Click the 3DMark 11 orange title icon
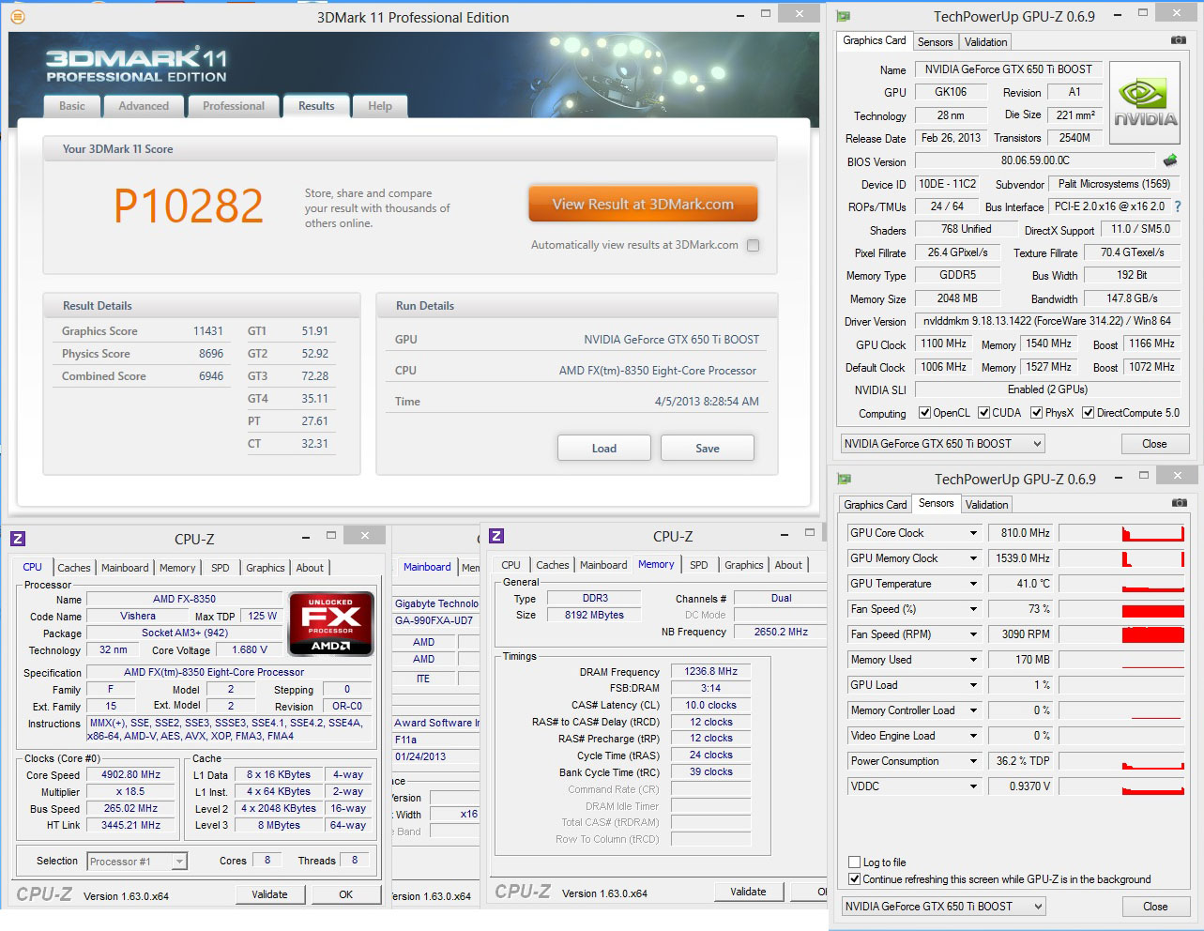The image size is (1204, 931). (x=17, y=17)
